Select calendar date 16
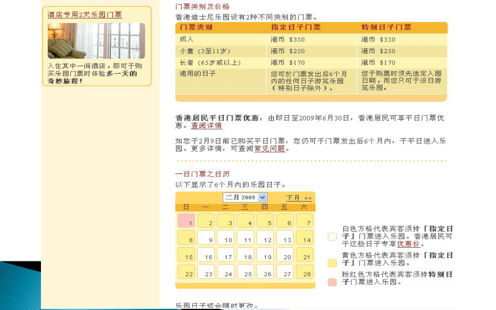496x310 pixels. [x=206, y=255]
